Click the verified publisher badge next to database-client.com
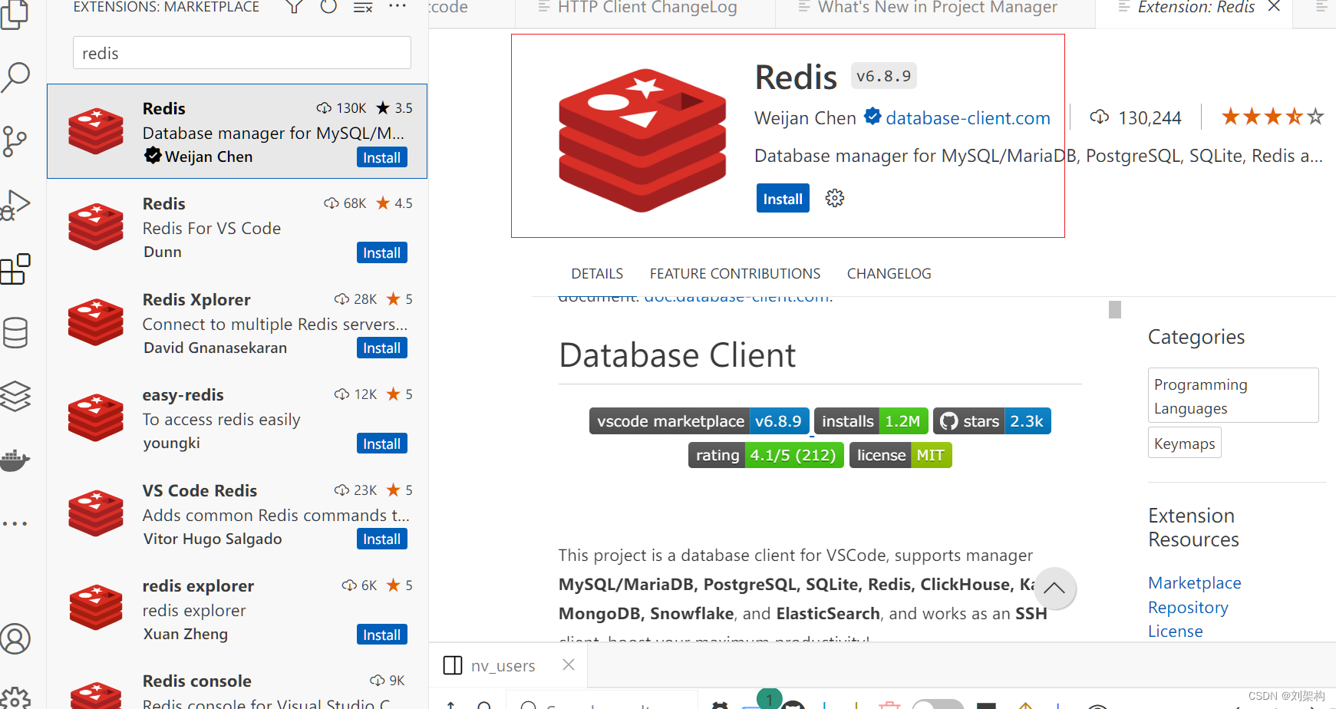 click(x=873, y=117)
